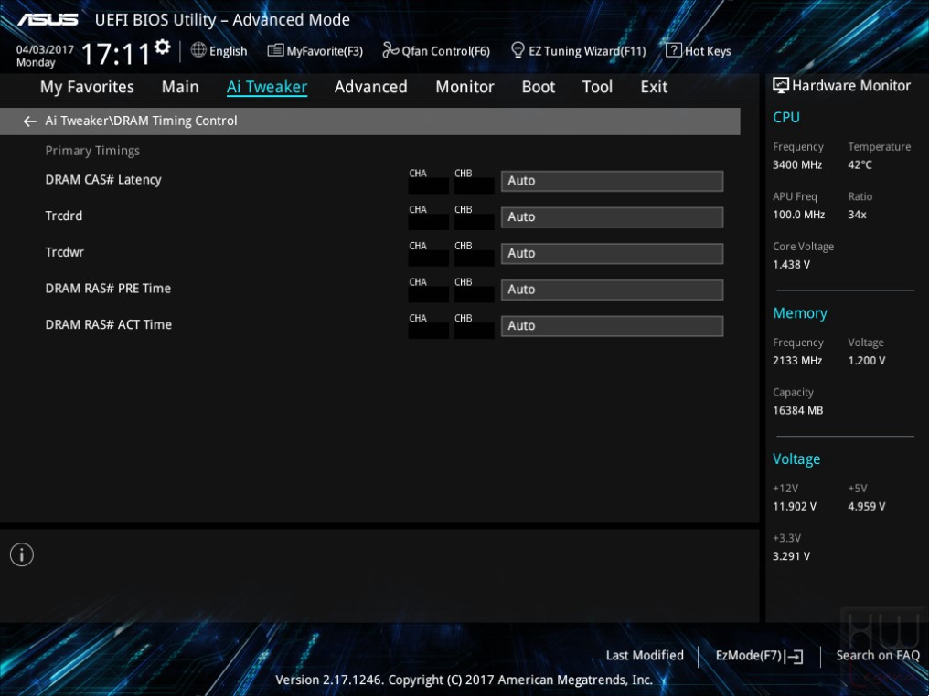
Task: Start EZ Tuning Wizard(F11)
Action: (587, 51)
